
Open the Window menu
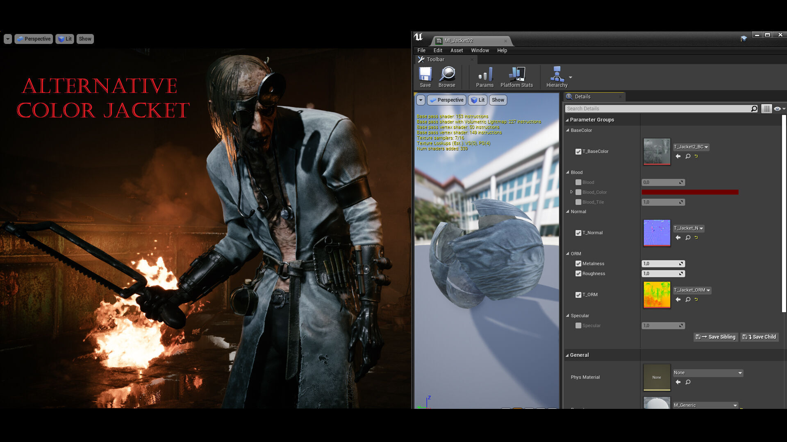[x=480, y=50]
